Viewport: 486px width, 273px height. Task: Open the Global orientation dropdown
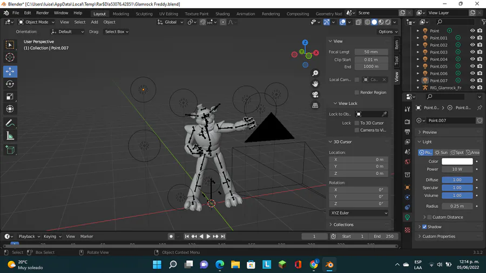tap(170, 22)
